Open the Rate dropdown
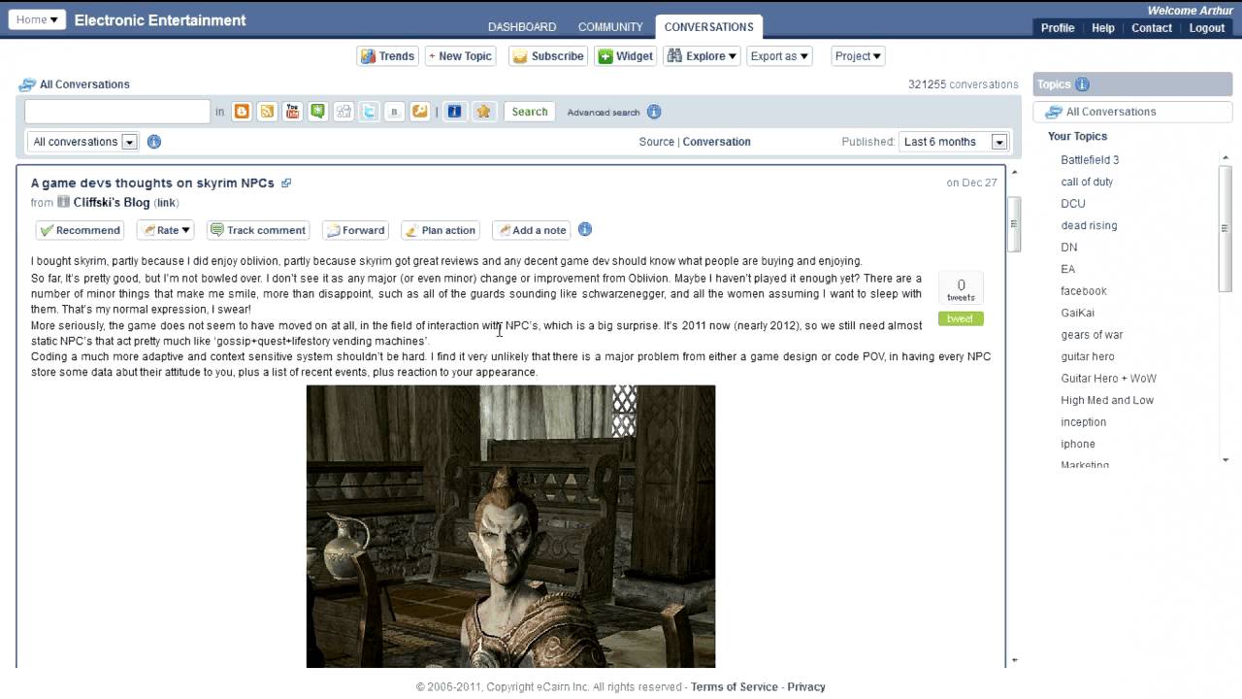The width and height of the screenshot is (1242, 699). [165, 230]
